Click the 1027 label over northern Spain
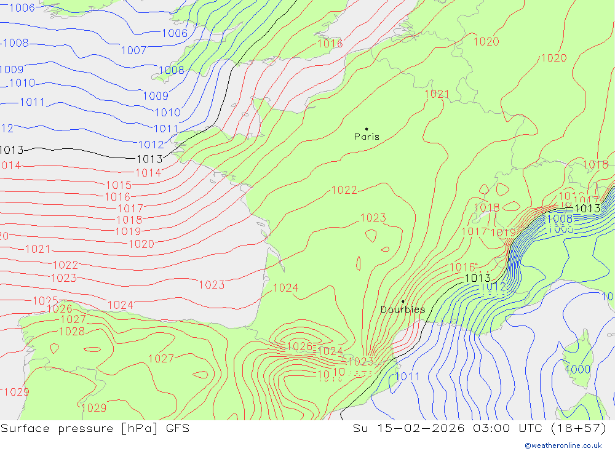 [161, 358]
